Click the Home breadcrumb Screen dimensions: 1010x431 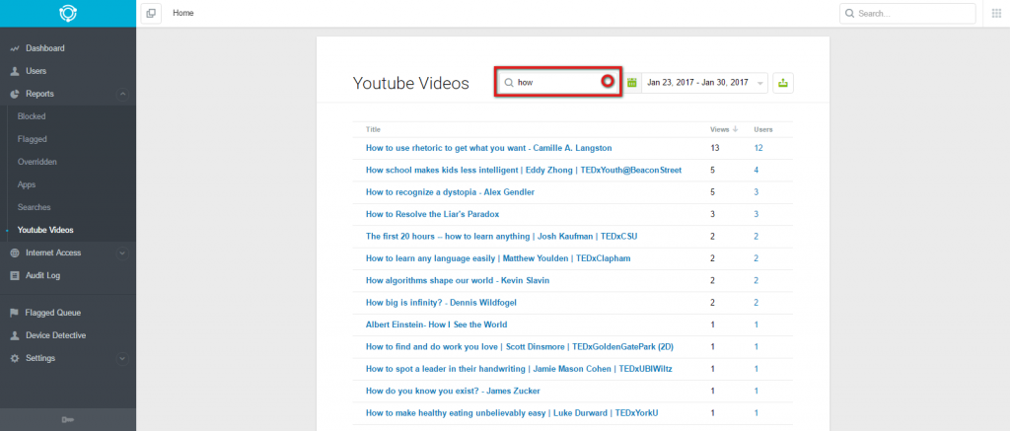click(182, 13)
